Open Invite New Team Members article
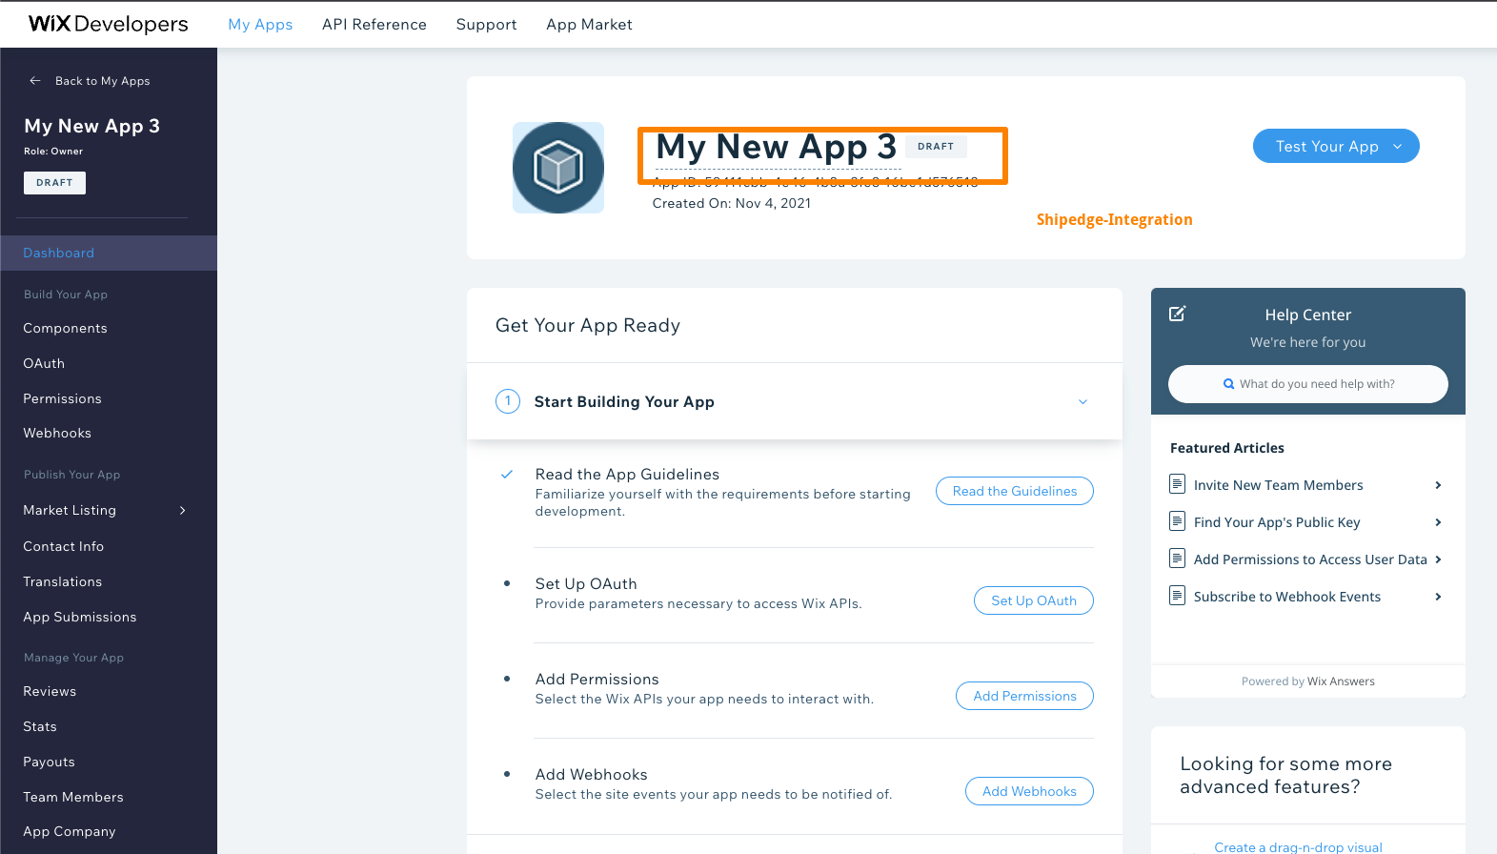Viewport: 1497px width, 854px height. click(1278, 485)
